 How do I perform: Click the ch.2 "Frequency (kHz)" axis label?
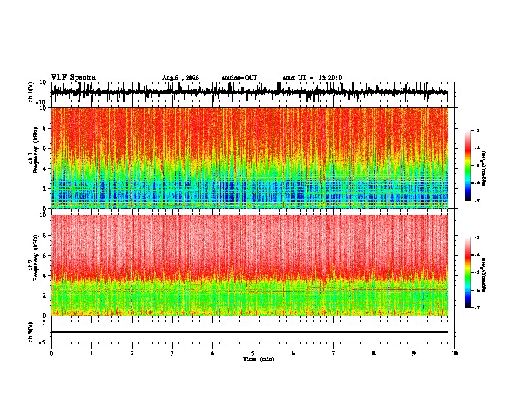point(36,258)
